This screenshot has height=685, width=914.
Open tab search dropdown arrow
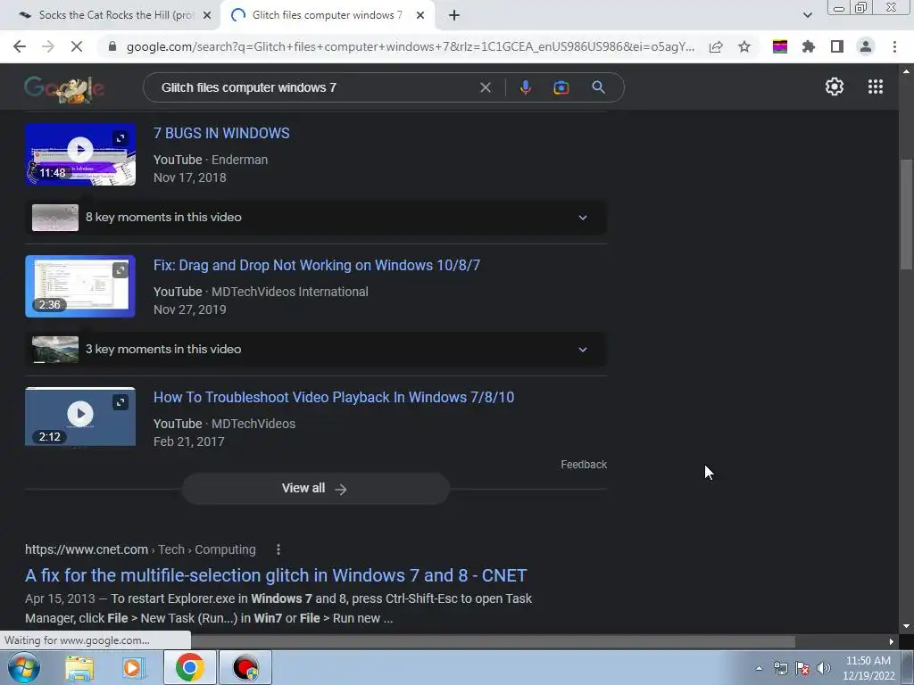click(807, 15)
